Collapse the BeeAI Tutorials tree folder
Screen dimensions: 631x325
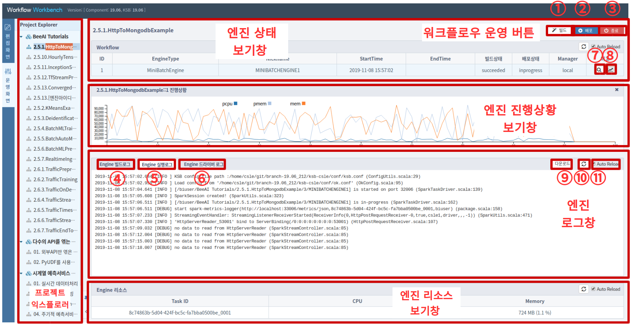click(x=21, y=37)
